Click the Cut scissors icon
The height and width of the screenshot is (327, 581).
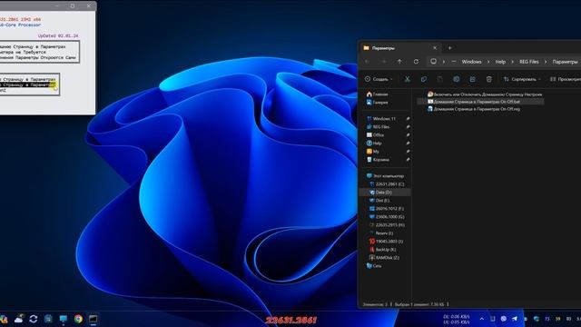408,79
